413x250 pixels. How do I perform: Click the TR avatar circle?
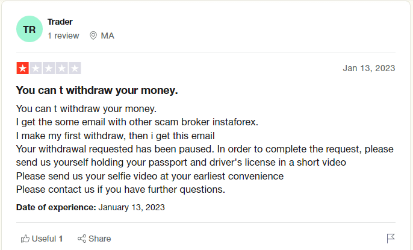click(x=29, y=29)
